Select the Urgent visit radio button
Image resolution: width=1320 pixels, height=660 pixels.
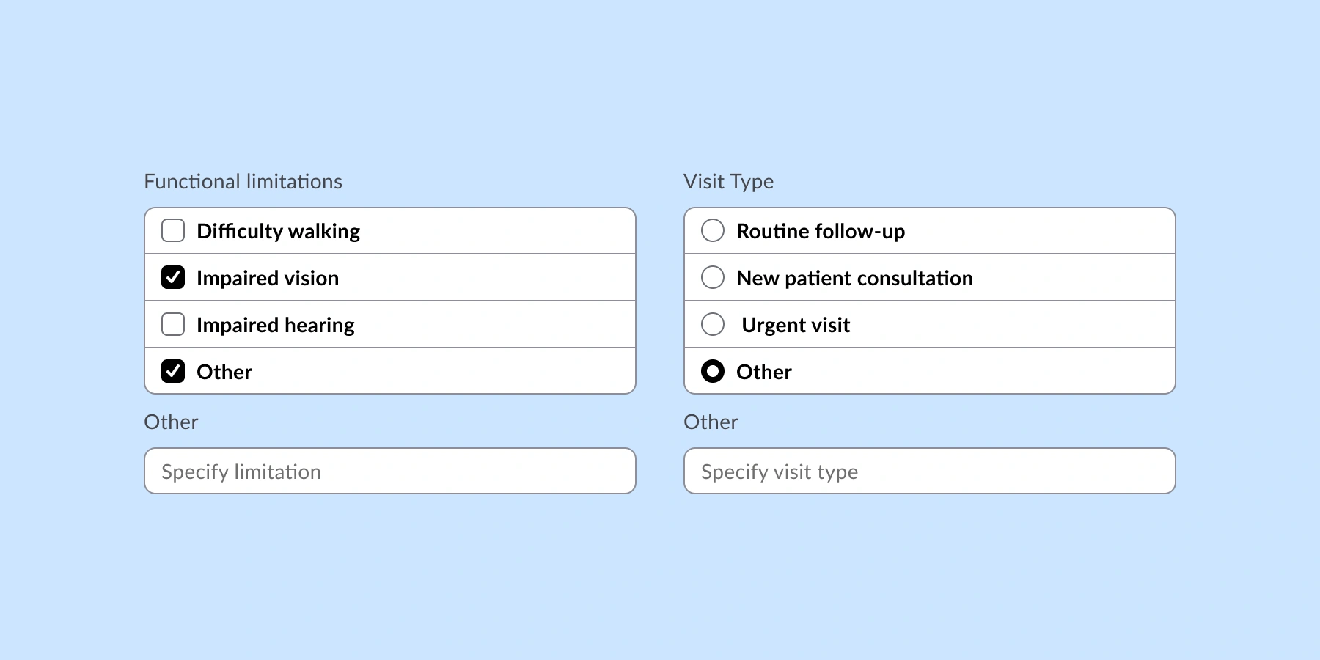(x=713, y=324)
